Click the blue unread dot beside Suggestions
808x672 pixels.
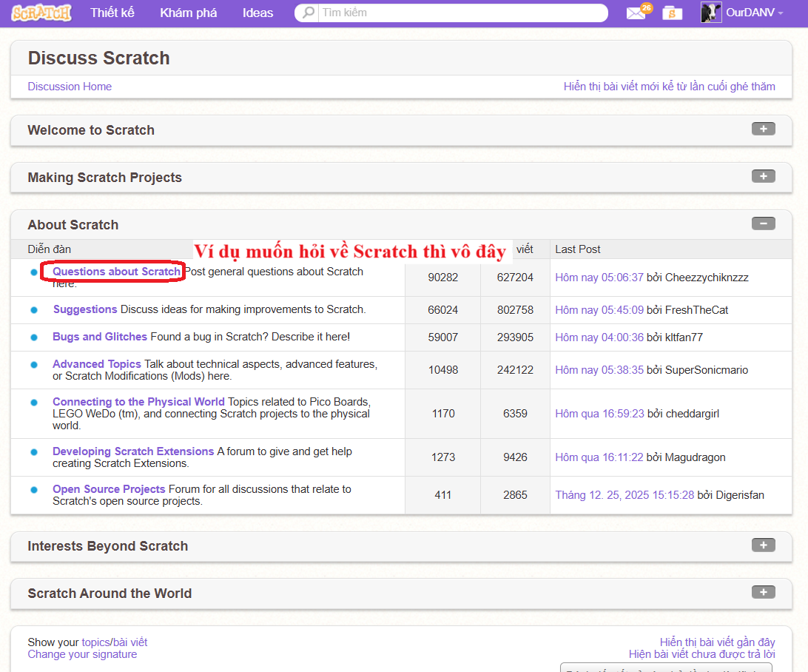click(x=33, y=309)
